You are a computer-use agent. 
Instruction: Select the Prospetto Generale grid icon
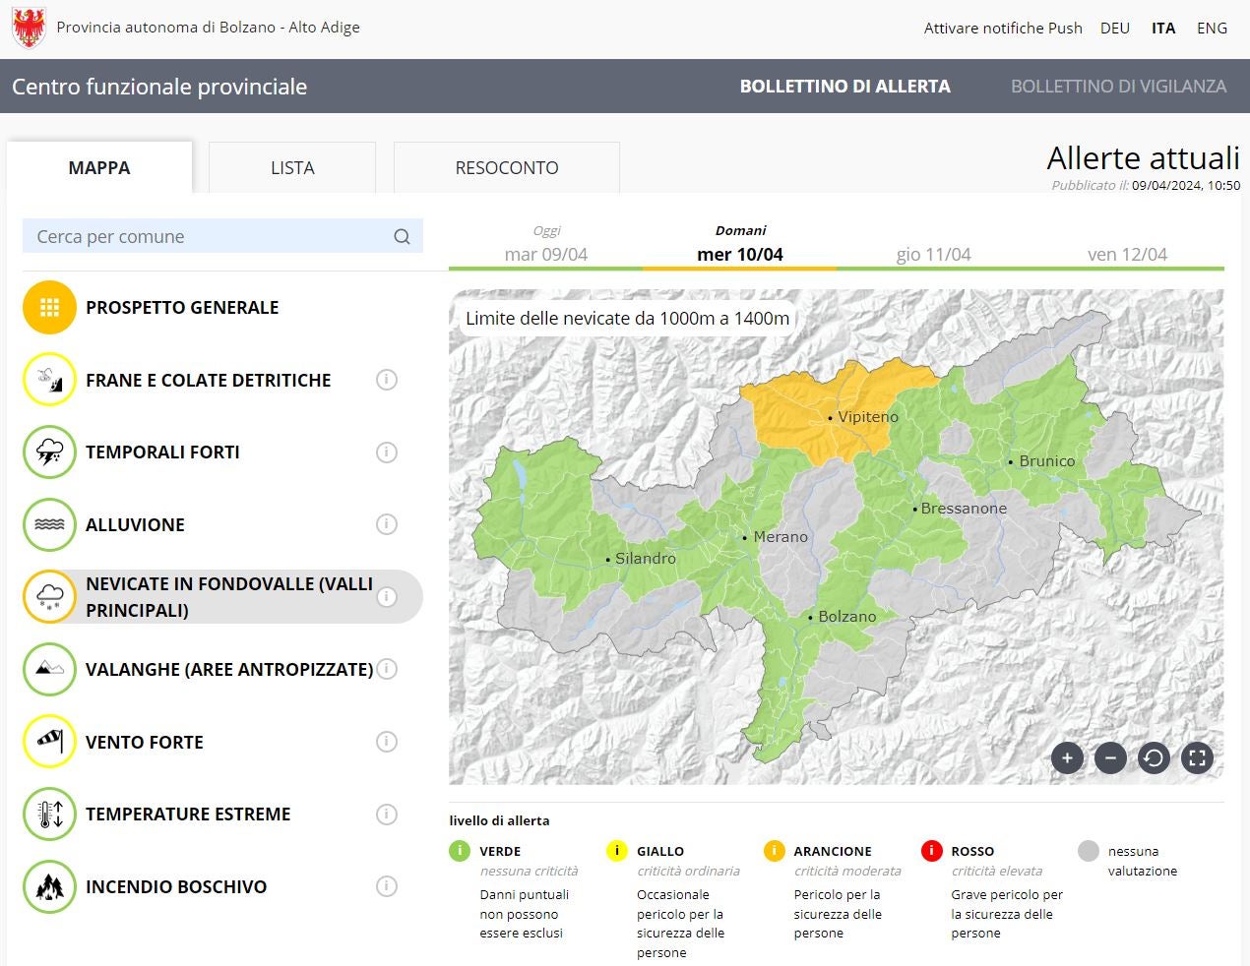coord(49,307)
